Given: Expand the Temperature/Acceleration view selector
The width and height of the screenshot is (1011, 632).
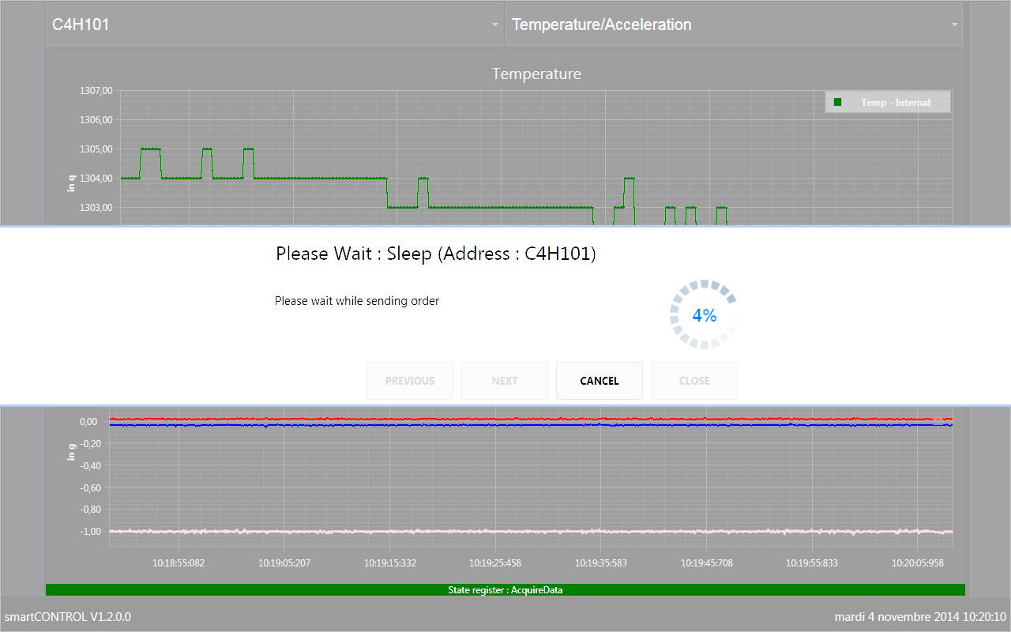Looking at the screenshot, I should pyautogui.click(x=734, y=24).
